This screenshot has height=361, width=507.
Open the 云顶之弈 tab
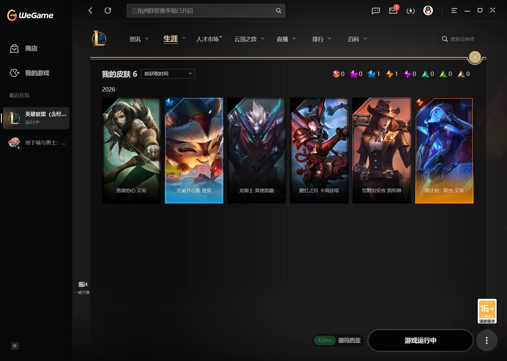tap(246, 39)
